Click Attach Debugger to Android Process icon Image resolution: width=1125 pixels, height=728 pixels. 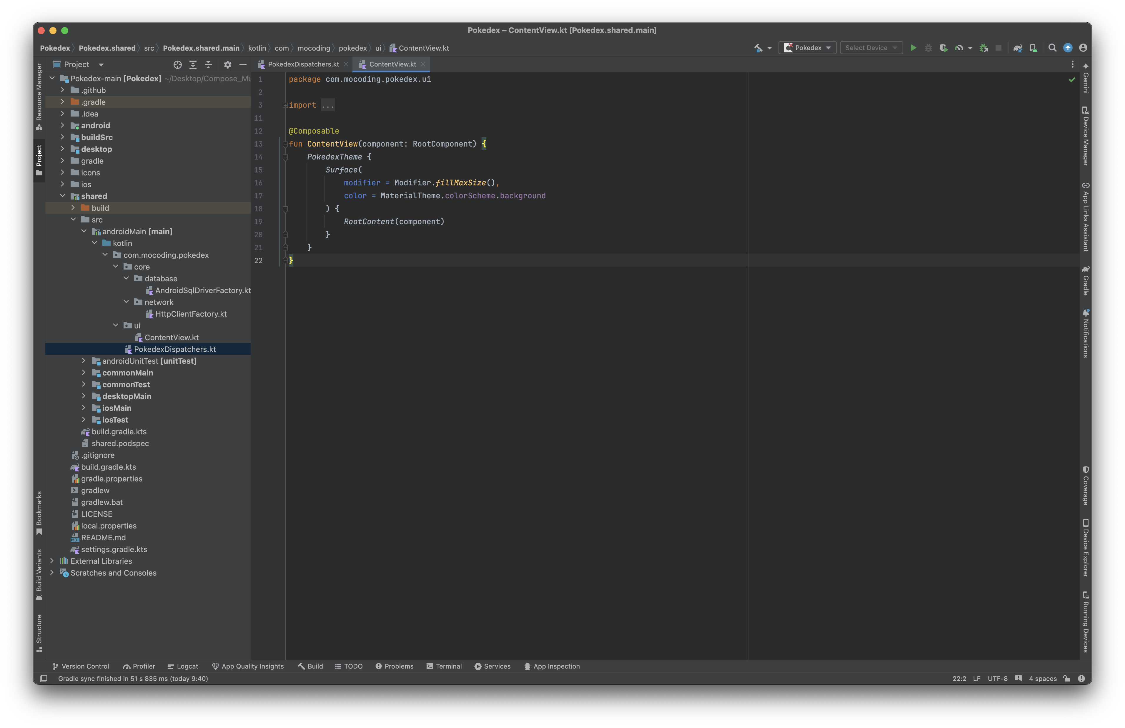983,48
